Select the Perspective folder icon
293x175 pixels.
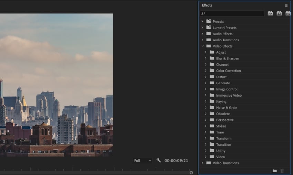pos(212,120)
